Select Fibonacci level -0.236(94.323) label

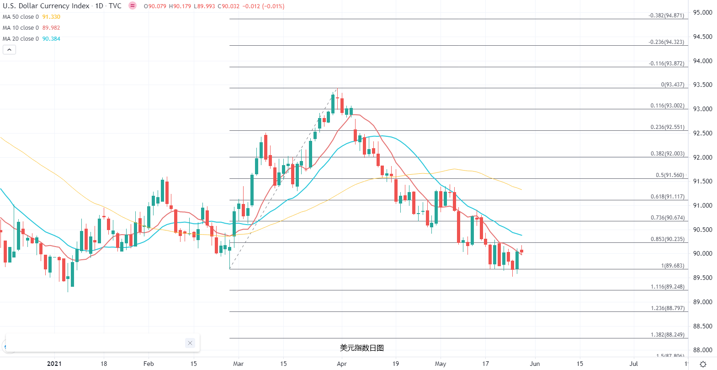[x=666, y=42]
